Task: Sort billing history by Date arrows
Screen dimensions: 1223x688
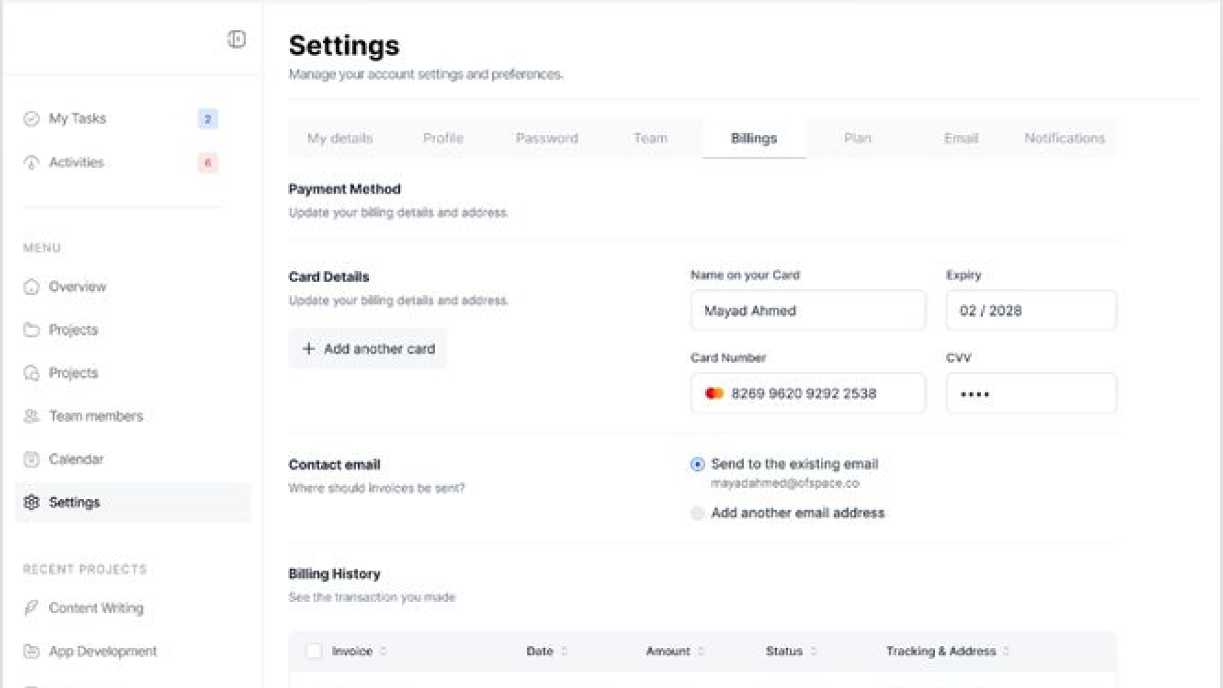Action: [x=564, y=651]
